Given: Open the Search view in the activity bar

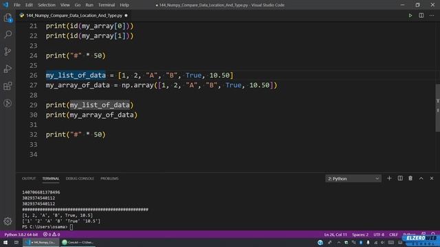Looking at the screenshot, I should coord(8,34).
